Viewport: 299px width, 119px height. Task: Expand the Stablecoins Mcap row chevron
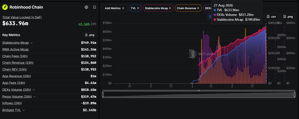(x=32, y=43)
